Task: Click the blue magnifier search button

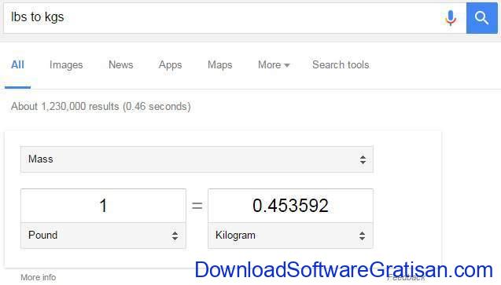Action: pos(482,18)
